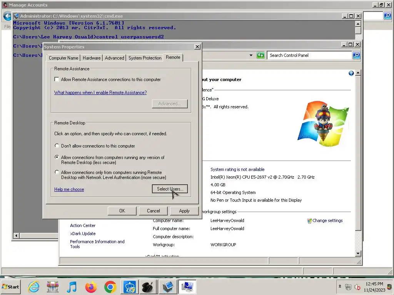Open the address bar dropdown arrow in Control Panel
This screenshot has height=295, width=394.
pyautogui.click(x=251, y=55)
